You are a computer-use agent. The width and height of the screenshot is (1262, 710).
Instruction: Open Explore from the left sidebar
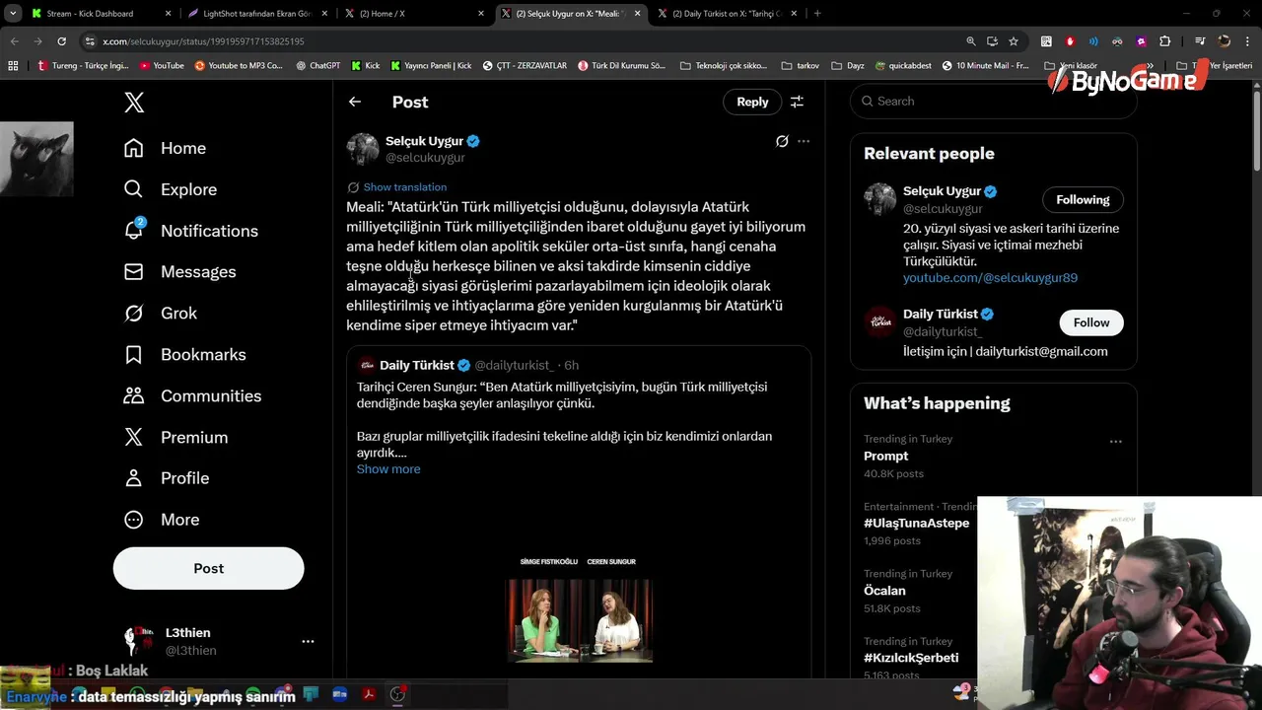[170, 189]
